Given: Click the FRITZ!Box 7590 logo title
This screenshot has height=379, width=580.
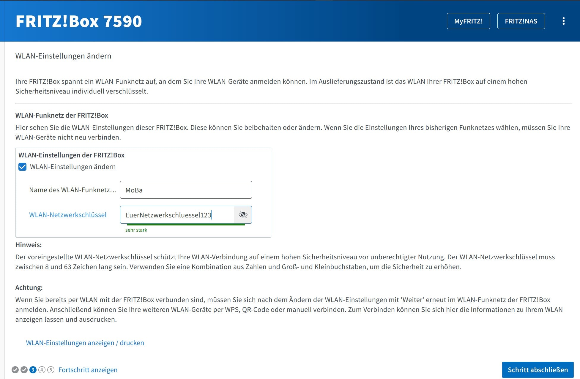Looking at the screenshot, I should coord(79,21).
